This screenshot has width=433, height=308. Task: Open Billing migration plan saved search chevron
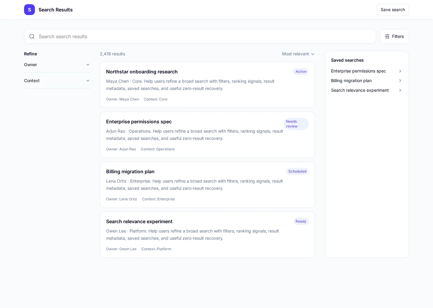coord(400,81)
